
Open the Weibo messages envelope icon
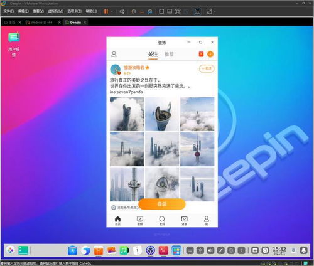[184, 220]
